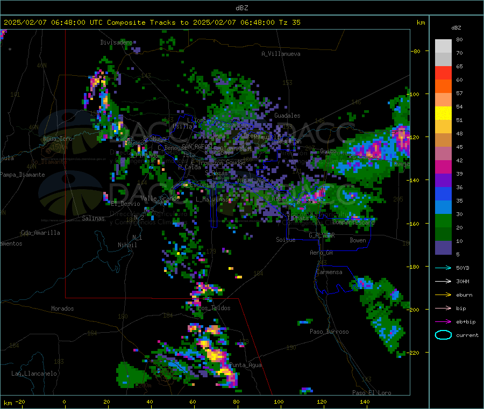Click the dBZ title at the top
The width and height of the screenshot is (484, 409).
[241, 8]
